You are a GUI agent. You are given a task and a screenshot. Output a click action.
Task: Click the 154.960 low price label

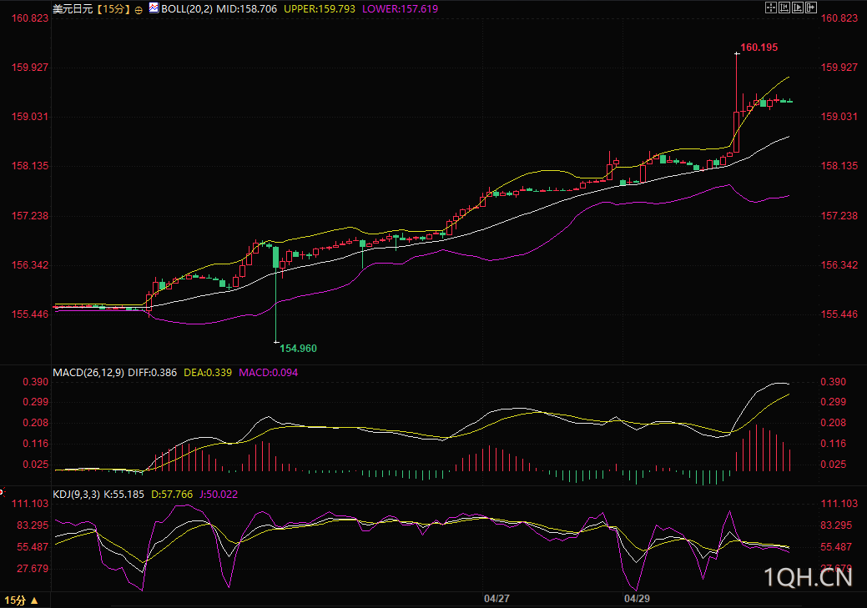pyautogui.click(x=298, y=349)
